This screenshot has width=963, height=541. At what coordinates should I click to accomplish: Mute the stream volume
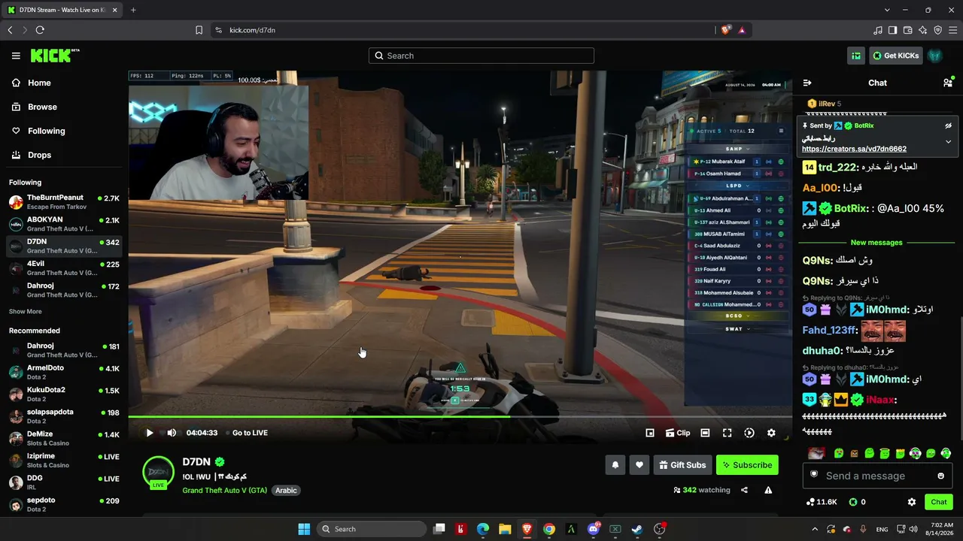click(x=172, y=433)
